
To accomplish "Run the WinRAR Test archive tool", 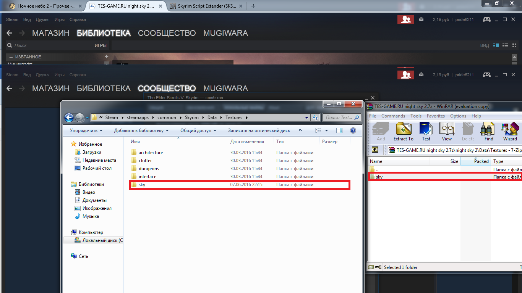I will click(x=426, y=132).
